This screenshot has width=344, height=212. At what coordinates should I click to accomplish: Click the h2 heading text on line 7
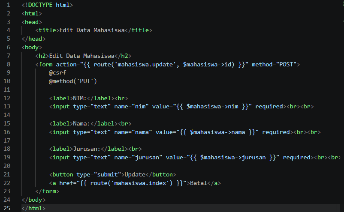click(81, 56)
